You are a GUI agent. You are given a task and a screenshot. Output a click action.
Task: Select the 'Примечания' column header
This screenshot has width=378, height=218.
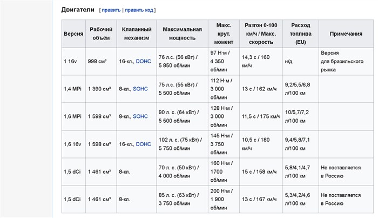click(346, 34)
